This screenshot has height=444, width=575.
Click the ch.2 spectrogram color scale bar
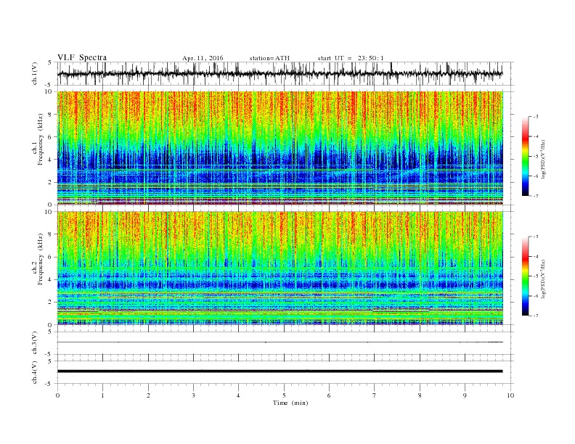[x=526, y=276]
